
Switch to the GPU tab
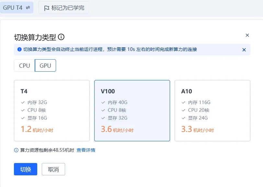point(45,66)
